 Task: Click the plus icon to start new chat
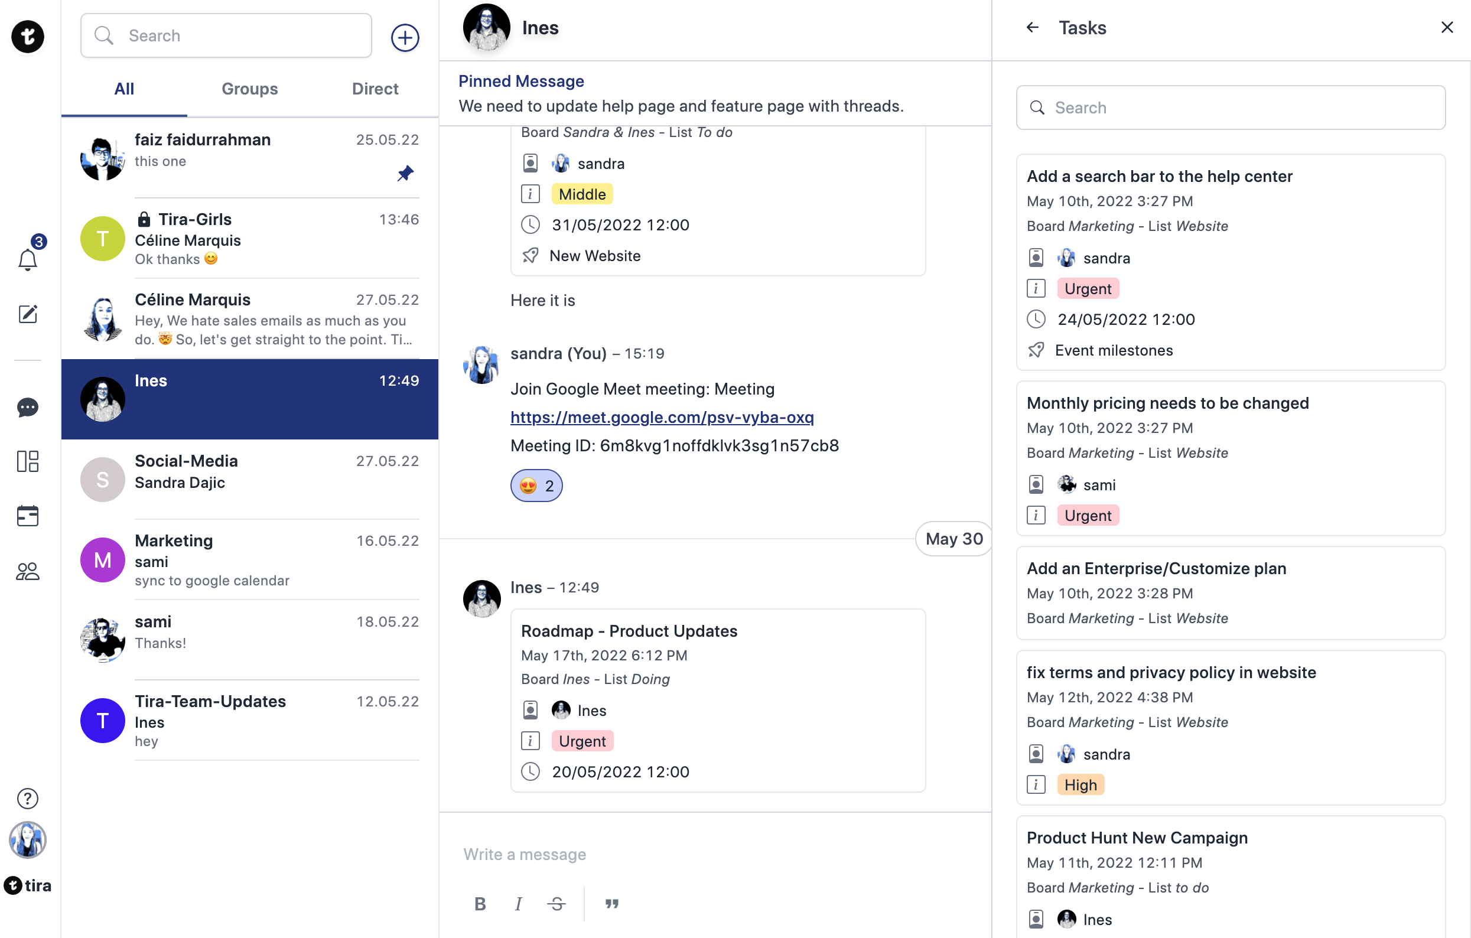405,38
